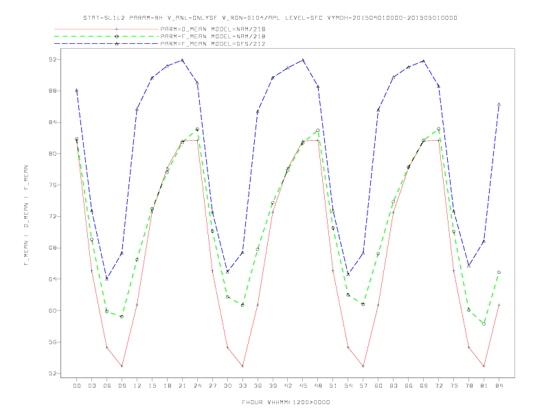Click x-axis forecast hour label 27

[212, 386]
